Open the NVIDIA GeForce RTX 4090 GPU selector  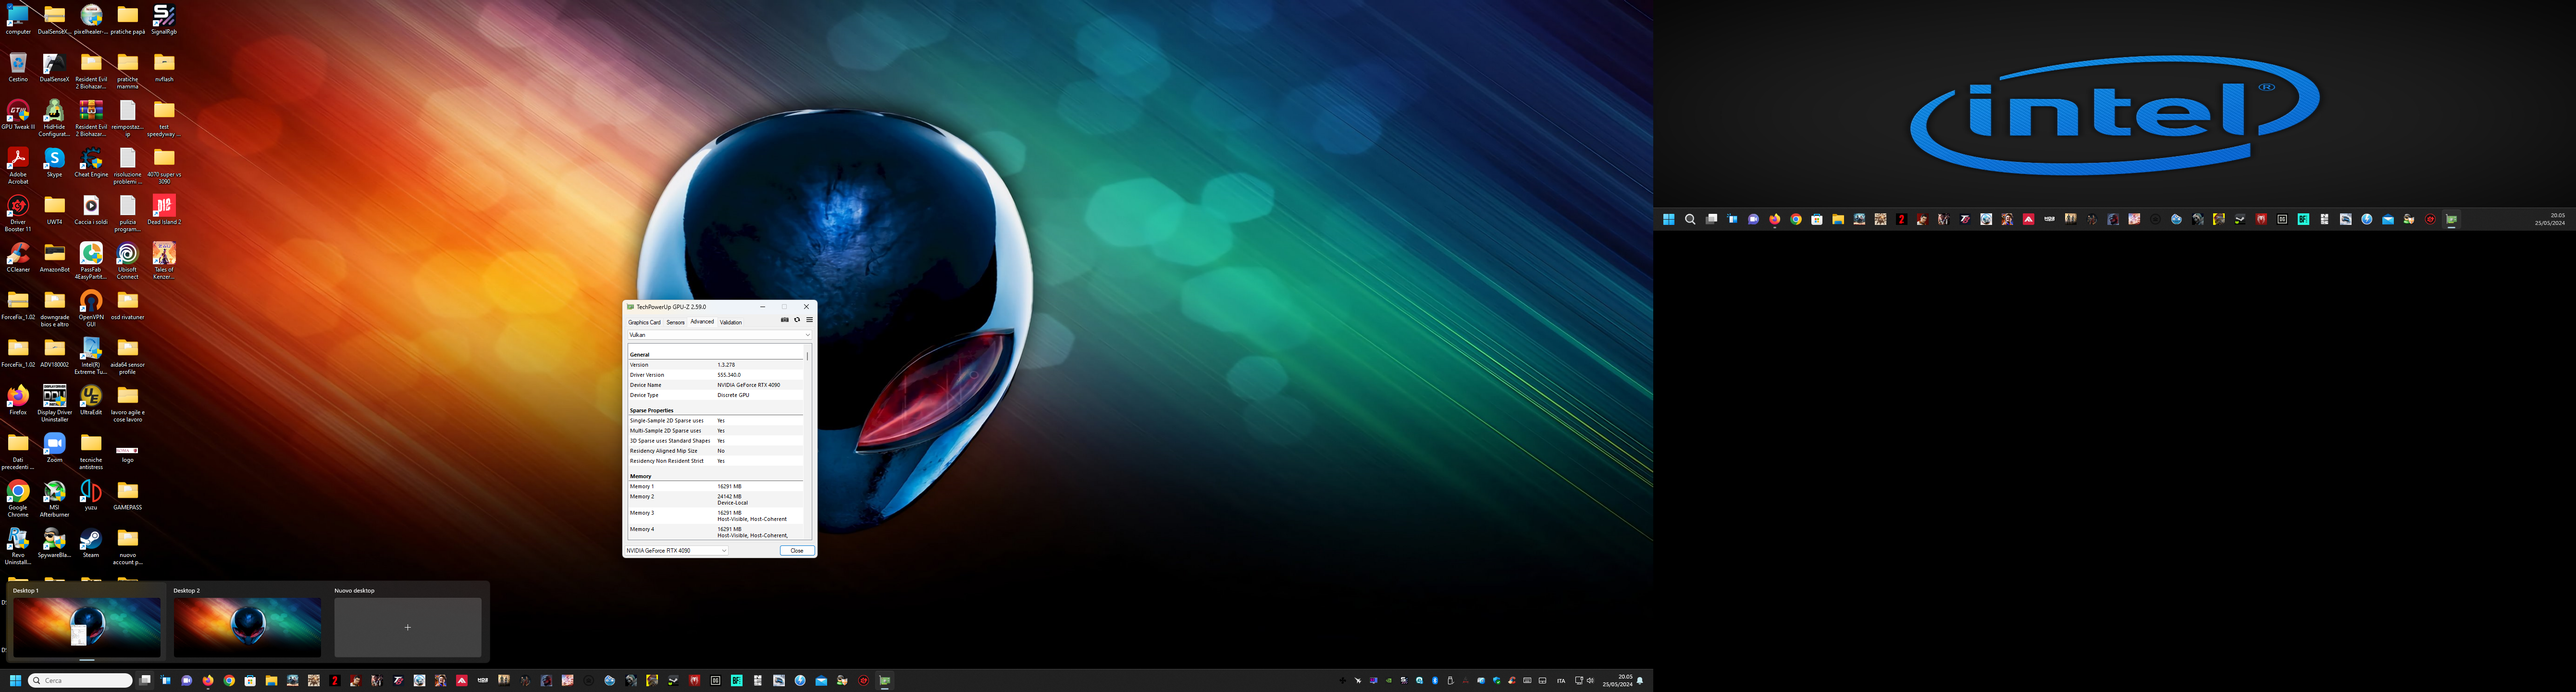677,551
